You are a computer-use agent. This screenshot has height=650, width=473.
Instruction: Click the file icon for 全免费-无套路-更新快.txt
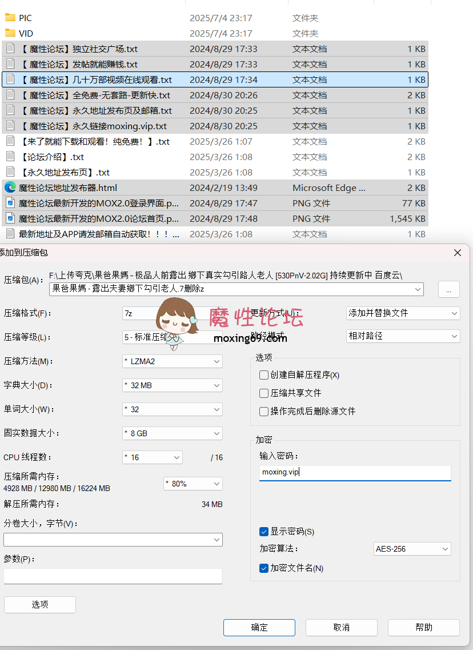click(10, 94)
